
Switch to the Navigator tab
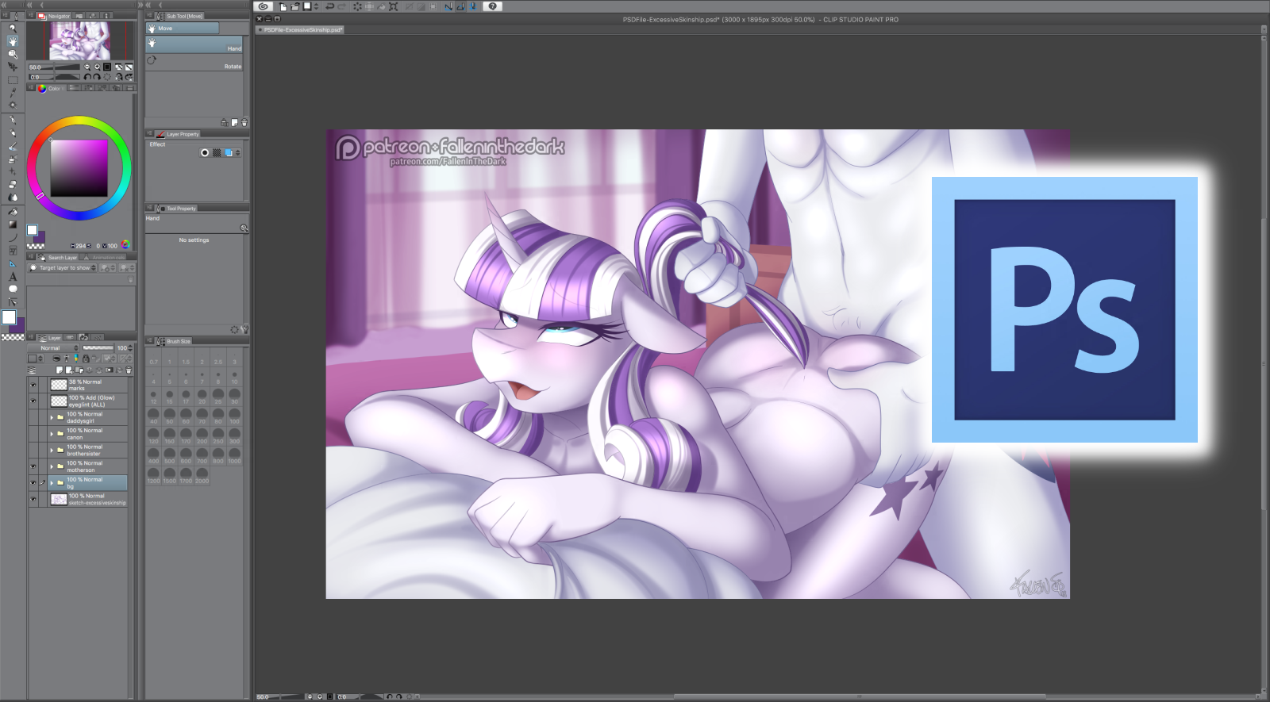click(55, 16)
